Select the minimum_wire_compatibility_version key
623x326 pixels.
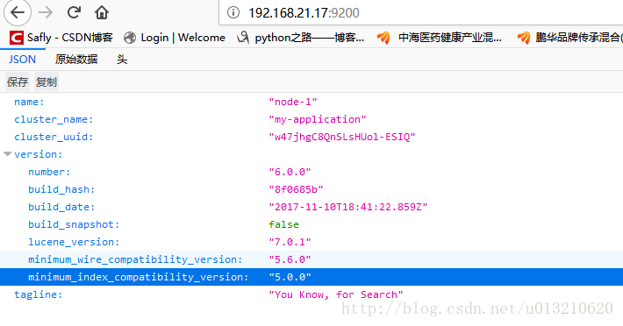[135, 259]
